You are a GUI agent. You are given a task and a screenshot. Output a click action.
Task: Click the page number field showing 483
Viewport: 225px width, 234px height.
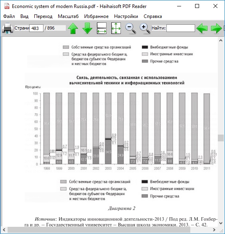click(x=36, y=28)
